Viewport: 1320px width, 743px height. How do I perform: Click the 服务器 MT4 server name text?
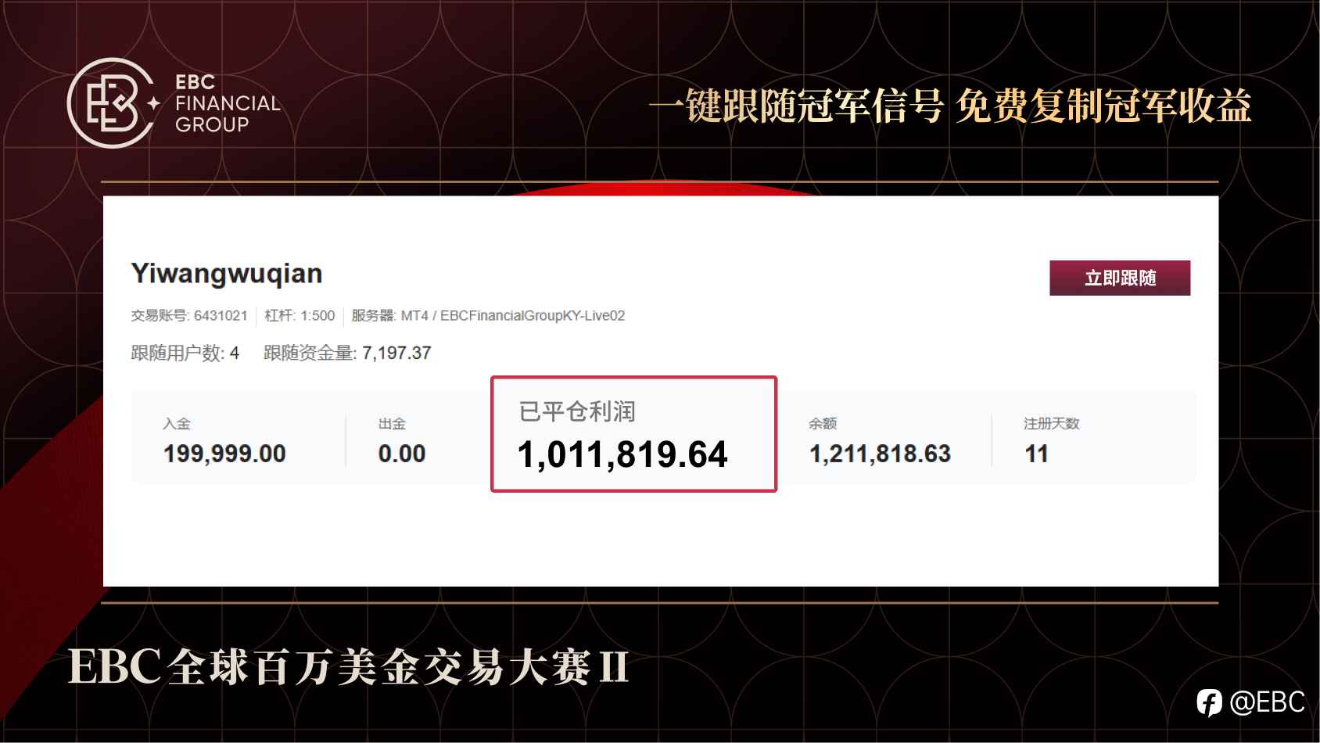(x=488, y=316)
